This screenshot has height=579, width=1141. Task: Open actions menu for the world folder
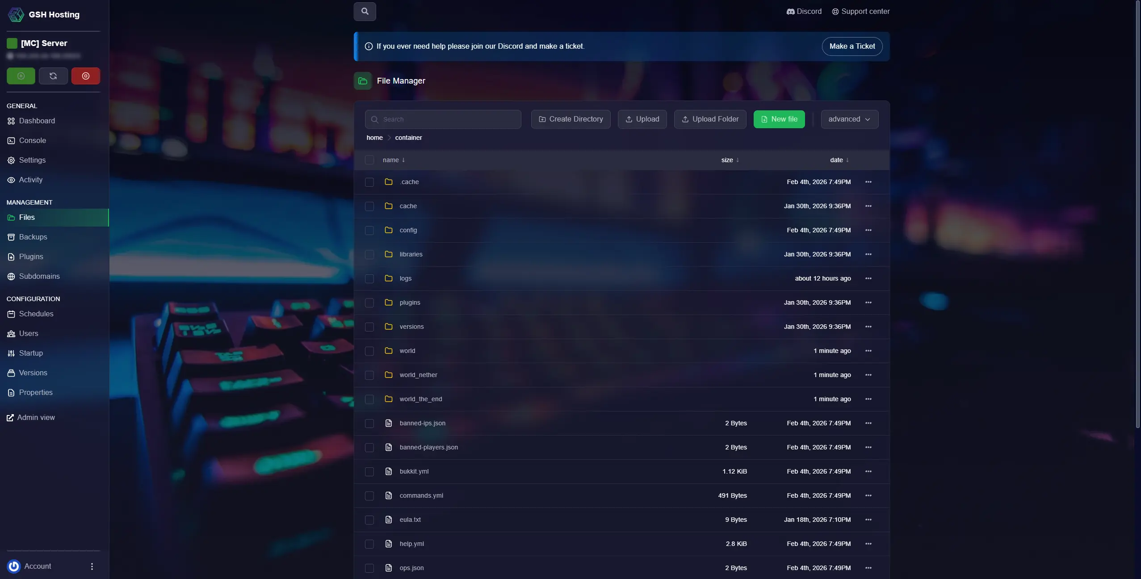[868, 351]
